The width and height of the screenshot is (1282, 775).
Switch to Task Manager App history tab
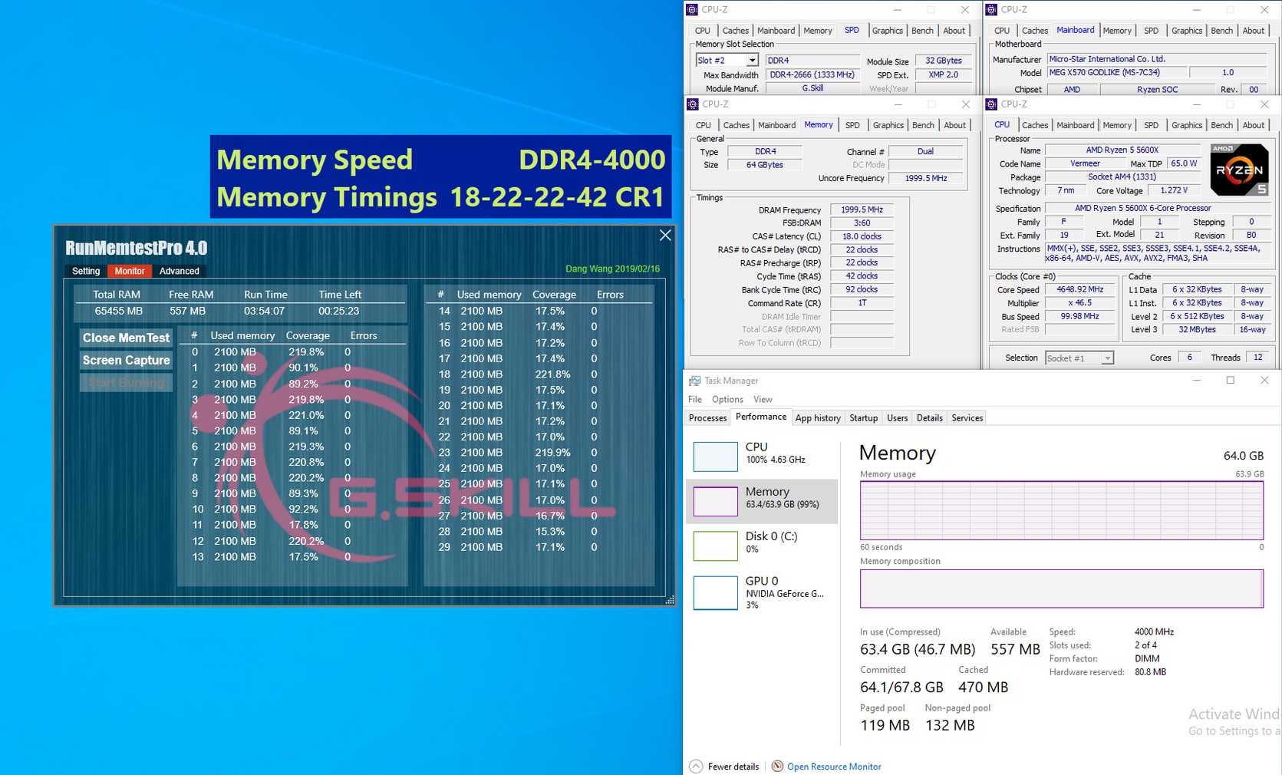point(818,418)
